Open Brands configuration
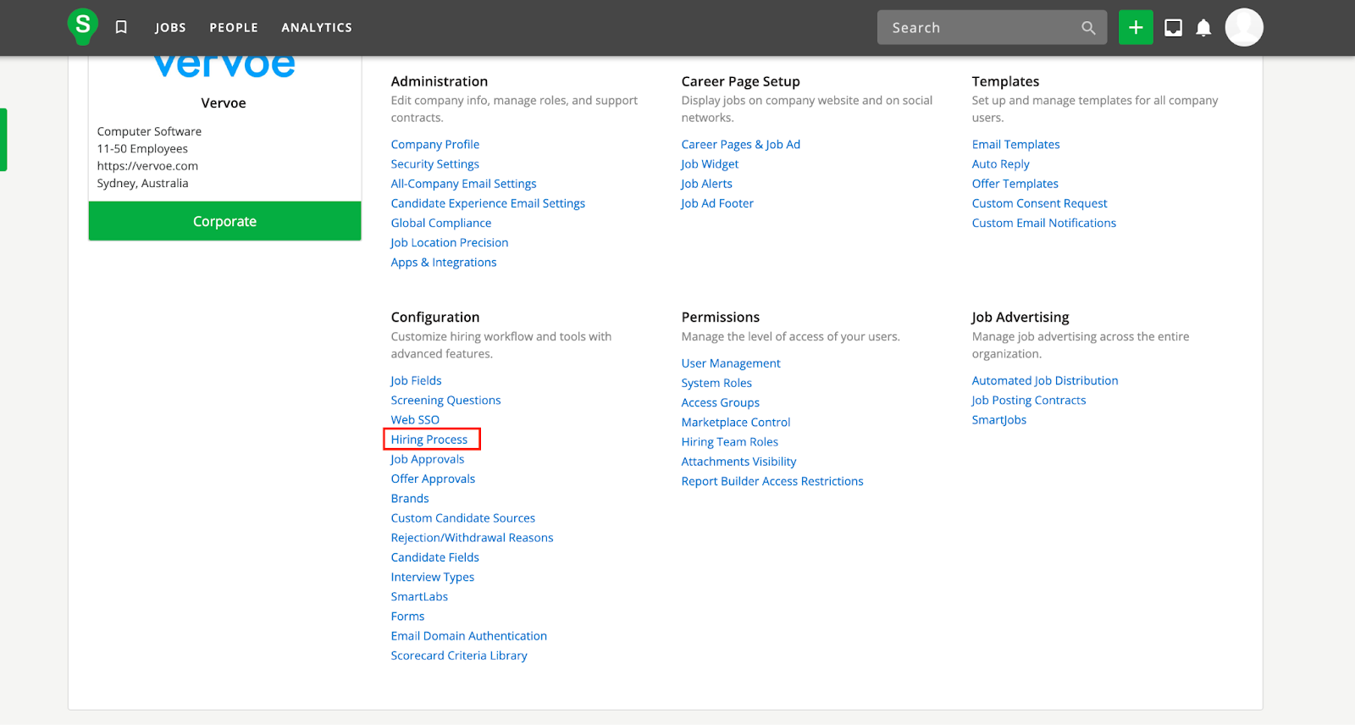1355x725 pixels. (x=410, y=499)
